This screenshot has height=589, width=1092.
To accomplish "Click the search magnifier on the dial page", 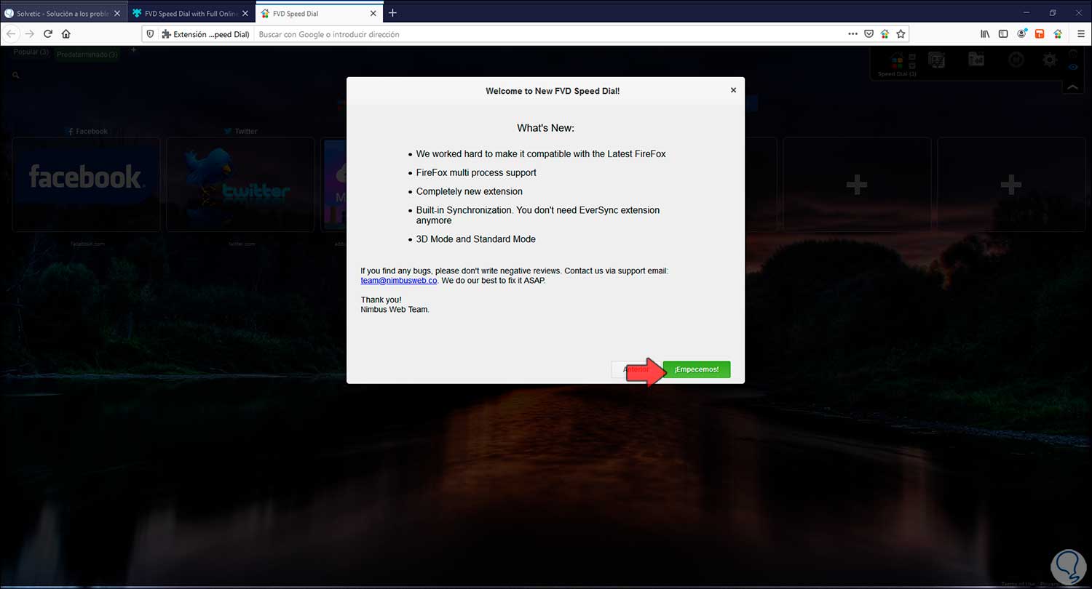I will pos(16,75).
